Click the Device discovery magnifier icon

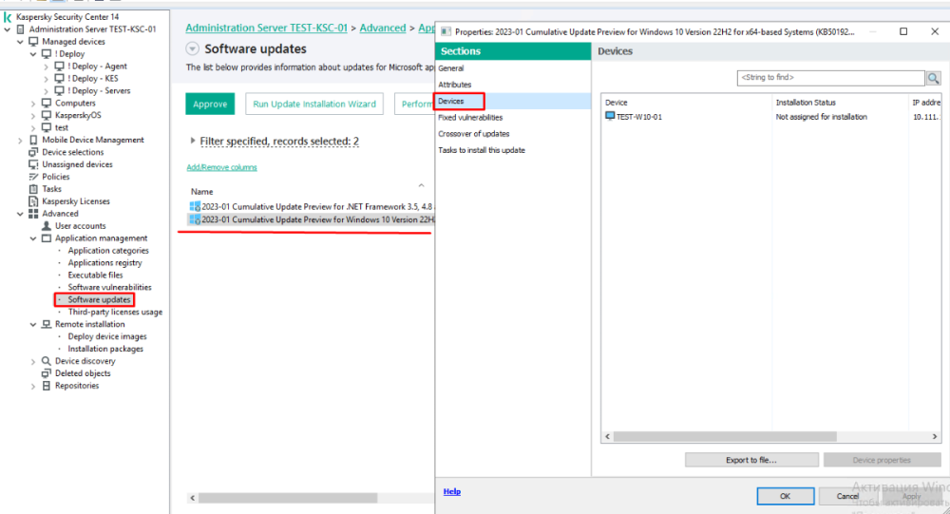[x=46, y=361]
